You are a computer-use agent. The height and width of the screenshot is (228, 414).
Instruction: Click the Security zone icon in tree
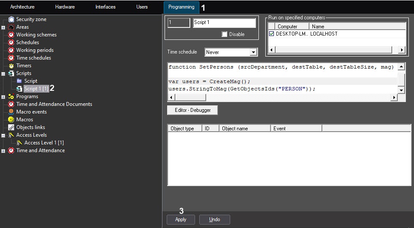point(11,19)
